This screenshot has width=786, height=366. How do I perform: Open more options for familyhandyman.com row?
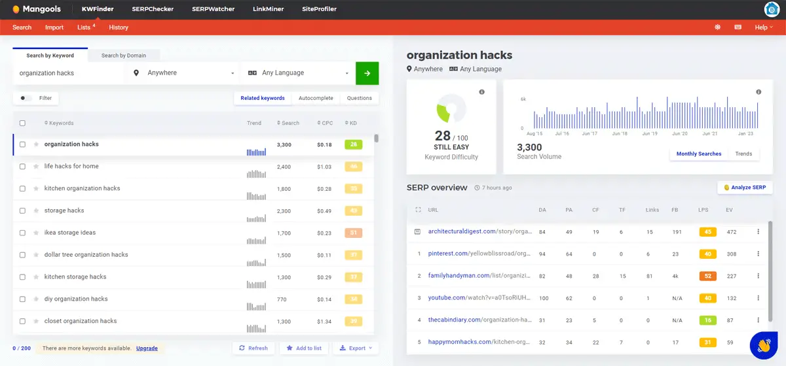click(758, 276)
